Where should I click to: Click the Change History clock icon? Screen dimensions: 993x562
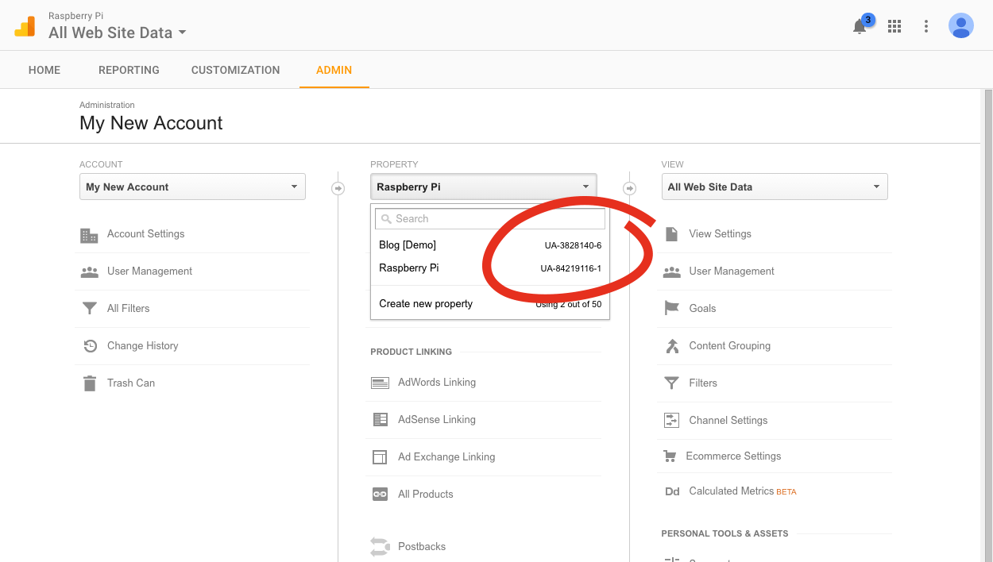pyautogui.click(x=89, y=346)
